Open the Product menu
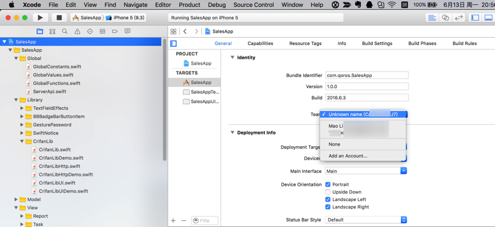This screenshot has width=495, height=227. point(189,5)
